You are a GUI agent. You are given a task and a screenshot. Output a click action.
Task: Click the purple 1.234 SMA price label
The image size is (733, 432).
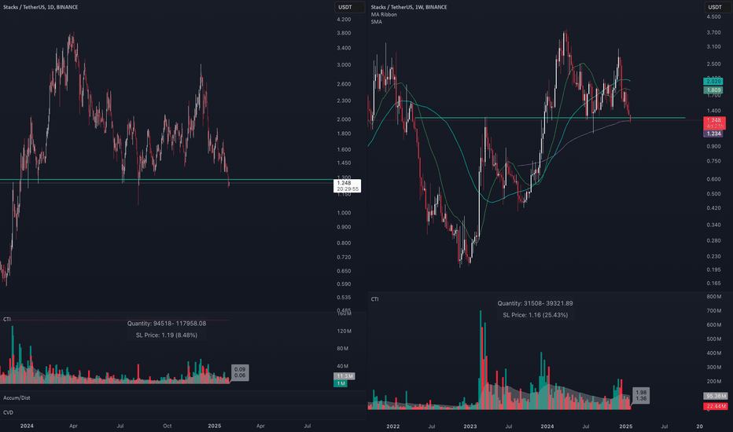[714, 134]
